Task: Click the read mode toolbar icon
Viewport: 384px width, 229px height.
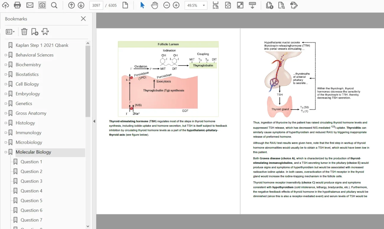Action: (x=252, y=5)
